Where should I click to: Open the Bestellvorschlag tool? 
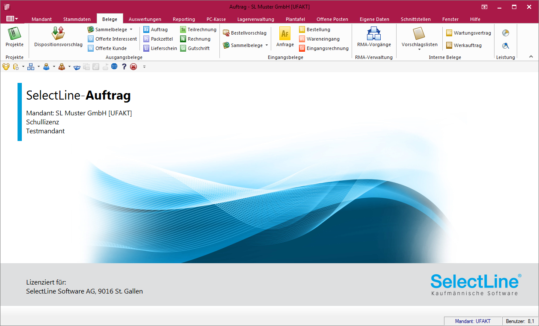[x=245, y=33]
